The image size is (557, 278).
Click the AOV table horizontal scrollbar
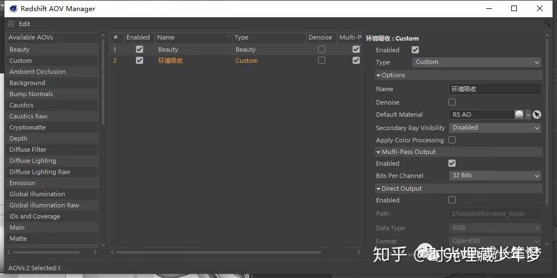click(218, 252)
